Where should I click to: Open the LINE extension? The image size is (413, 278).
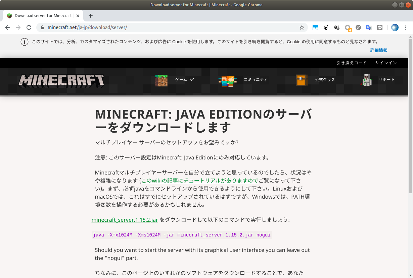(380, 27)
